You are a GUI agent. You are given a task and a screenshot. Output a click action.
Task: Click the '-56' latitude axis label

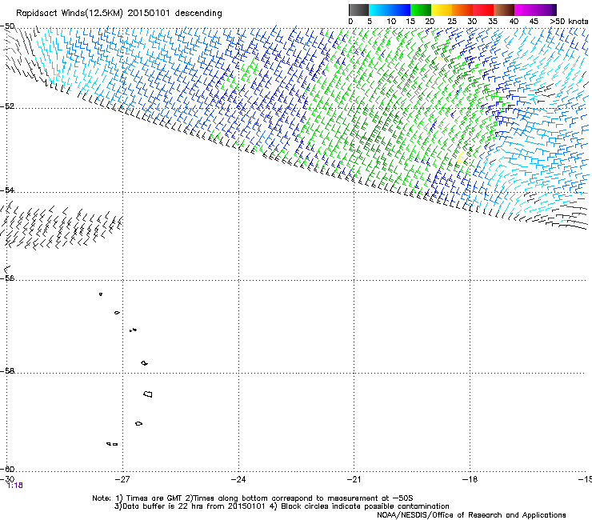coord(7,278)
